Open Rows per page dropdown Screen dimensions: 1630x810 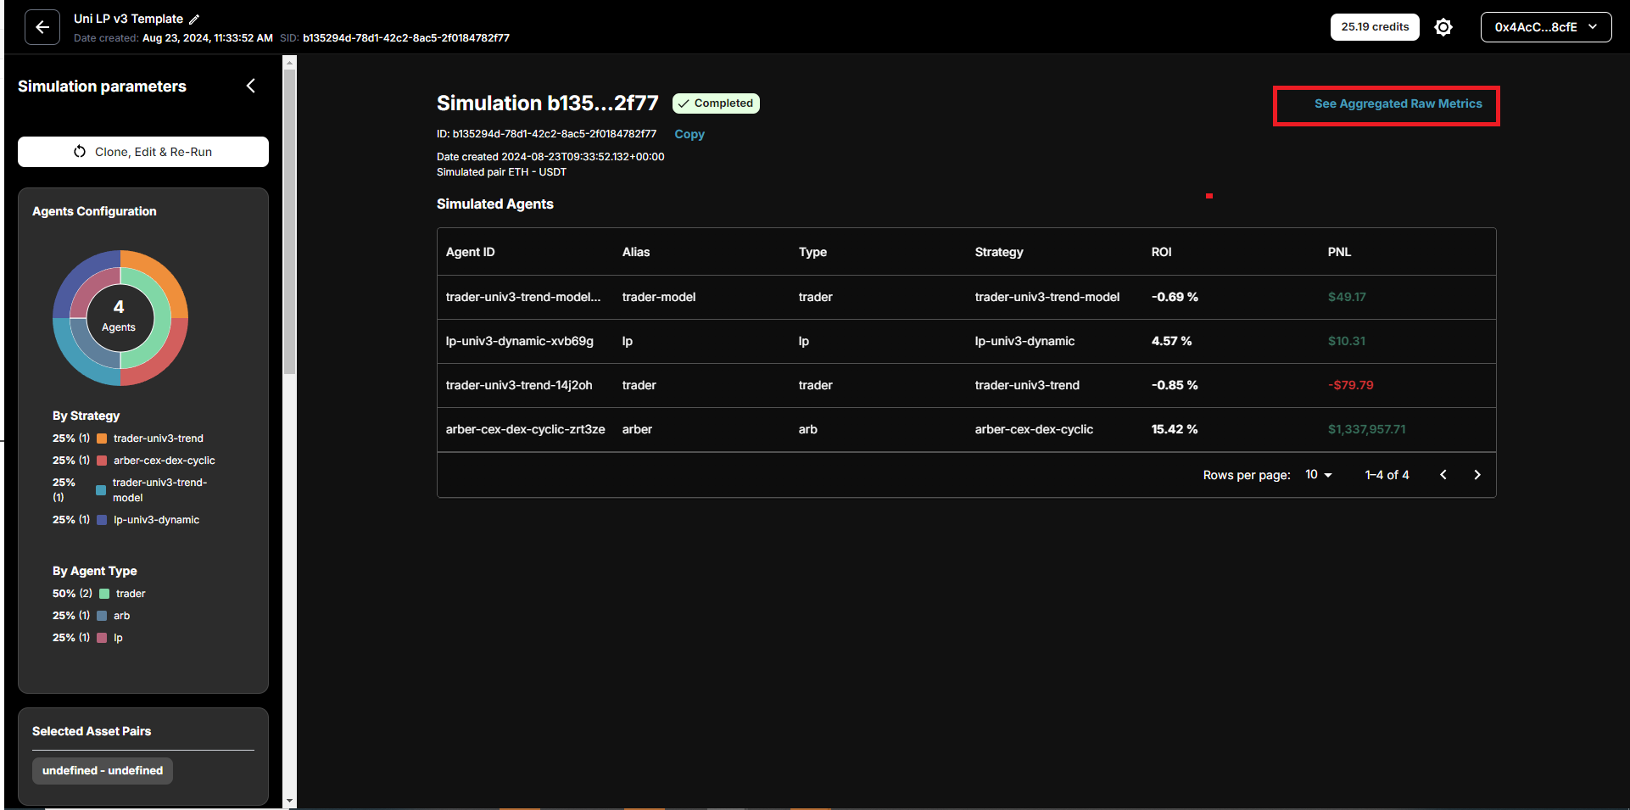(x=1319, y=475)
